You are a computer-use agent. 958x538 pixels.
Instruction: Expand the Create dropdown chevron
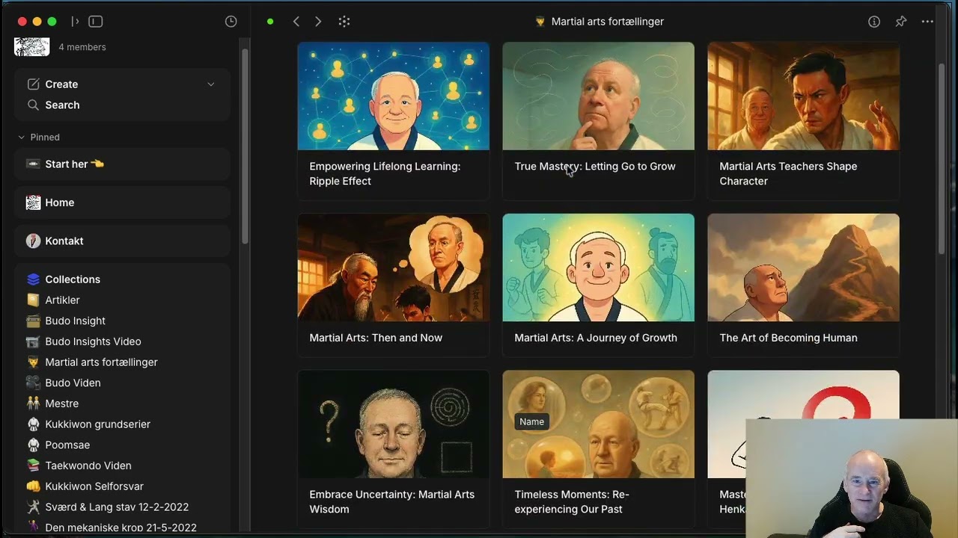pyautogui.click(x=211, y=84)
